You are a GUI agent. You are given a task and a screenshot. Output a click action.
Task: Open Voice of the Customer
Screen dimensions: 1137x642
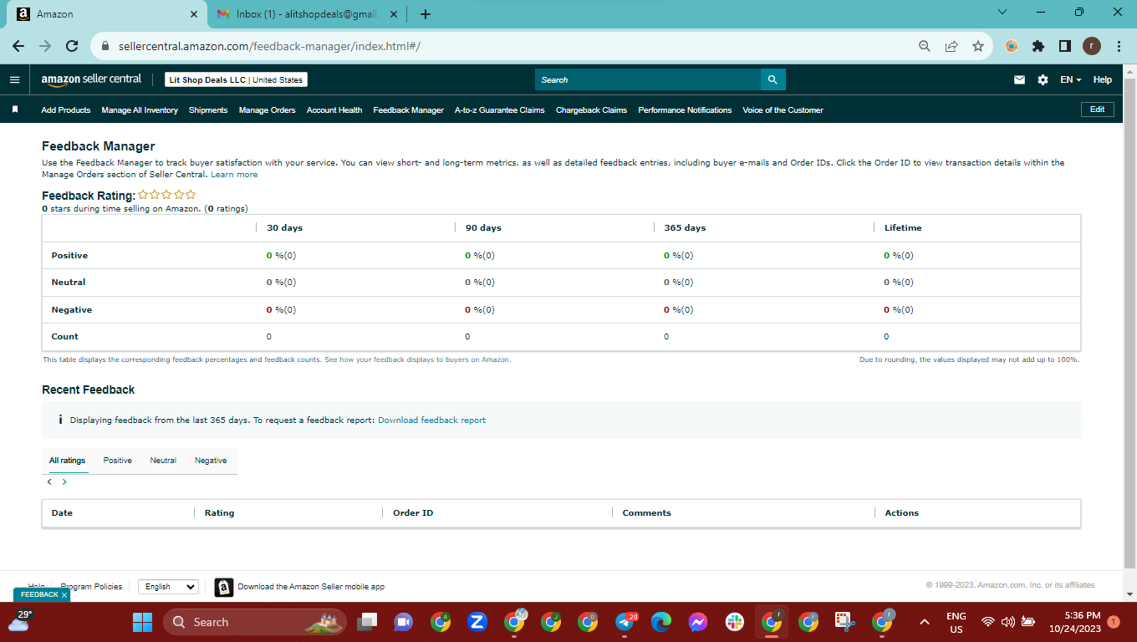point(783,110)
